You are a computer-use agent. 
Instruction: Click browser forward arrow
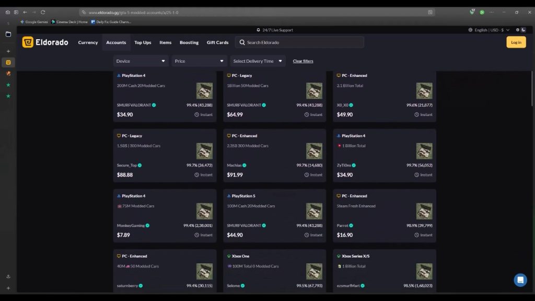(x=34, y=13)
